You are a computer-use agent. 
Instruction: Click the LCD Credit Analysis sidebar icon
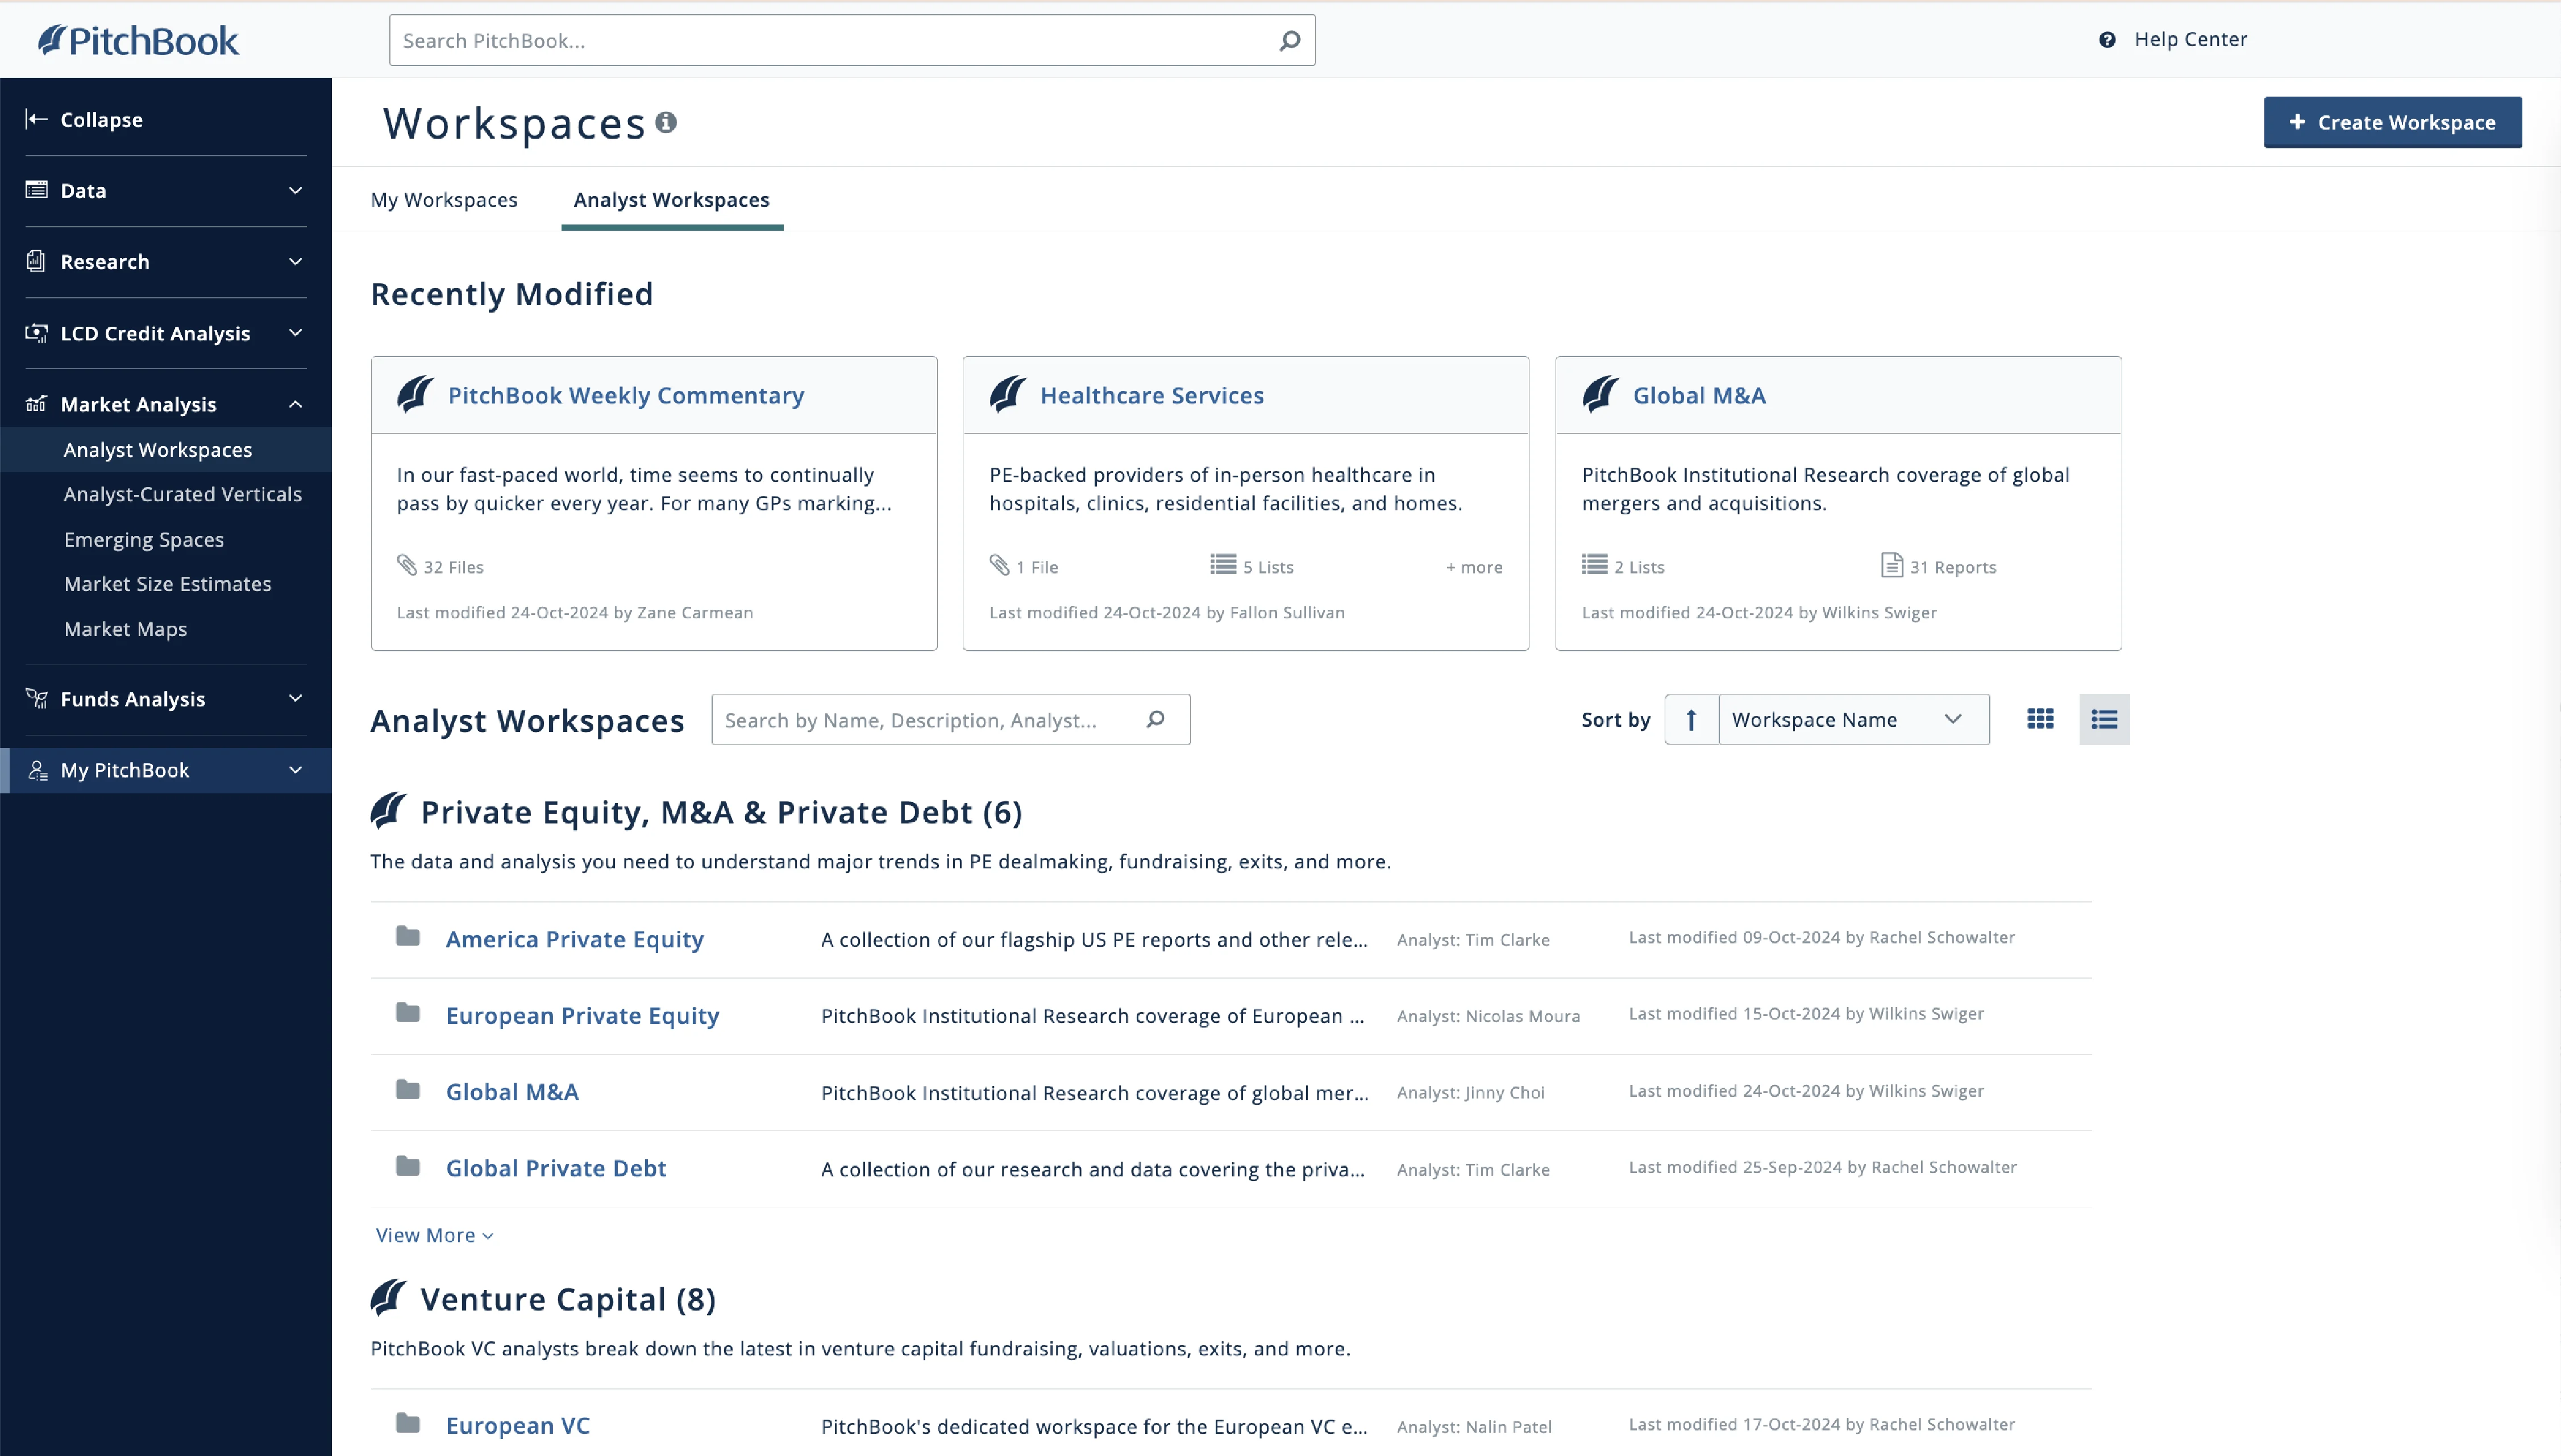click(x=37, y=333)
